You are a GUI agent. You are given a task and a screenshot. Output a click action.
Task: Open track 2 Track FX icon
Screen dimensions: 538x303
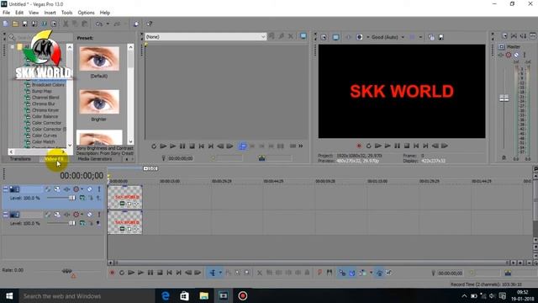click(x=66, y=215)
